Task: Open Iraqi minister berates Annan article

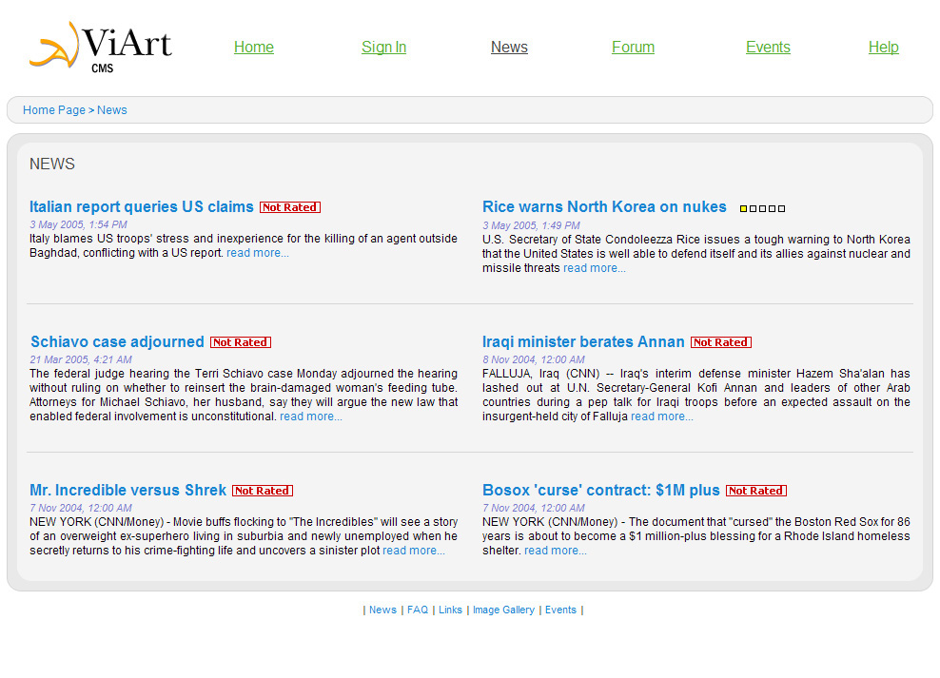Action: click(583, 341)
